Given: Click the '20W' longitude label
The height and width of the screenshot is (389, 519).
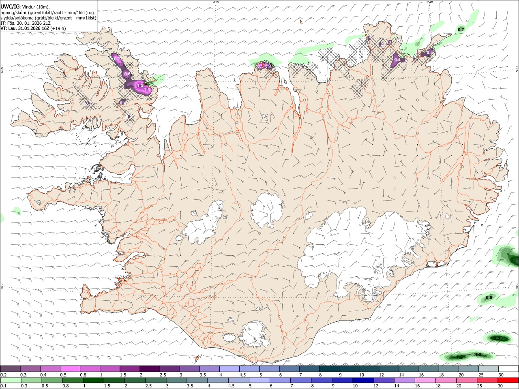Looking at the screenshot, I should coord(216,2).
